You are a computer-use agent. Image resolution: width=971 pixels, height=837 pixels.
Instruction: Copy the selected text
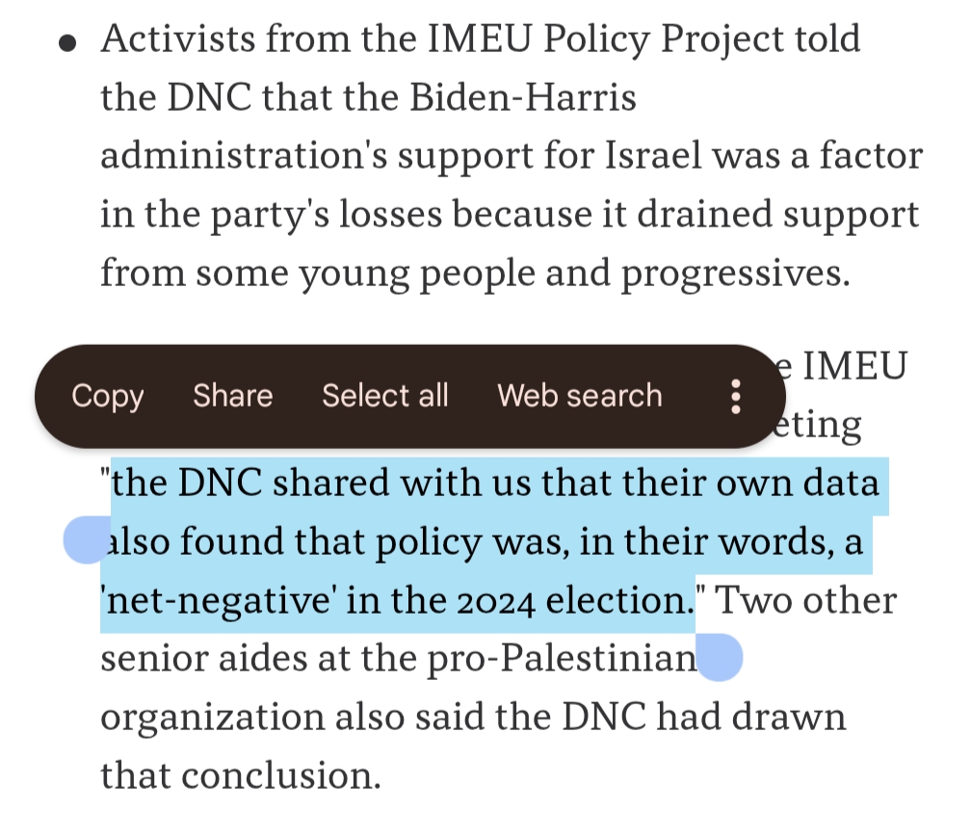pos(107,396)
